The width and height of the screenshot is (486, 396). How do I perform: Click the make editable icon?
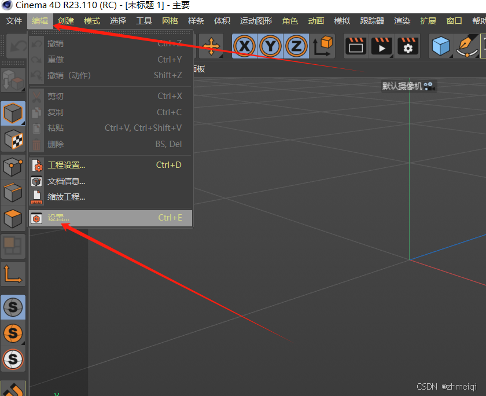(x=13, y=80)
